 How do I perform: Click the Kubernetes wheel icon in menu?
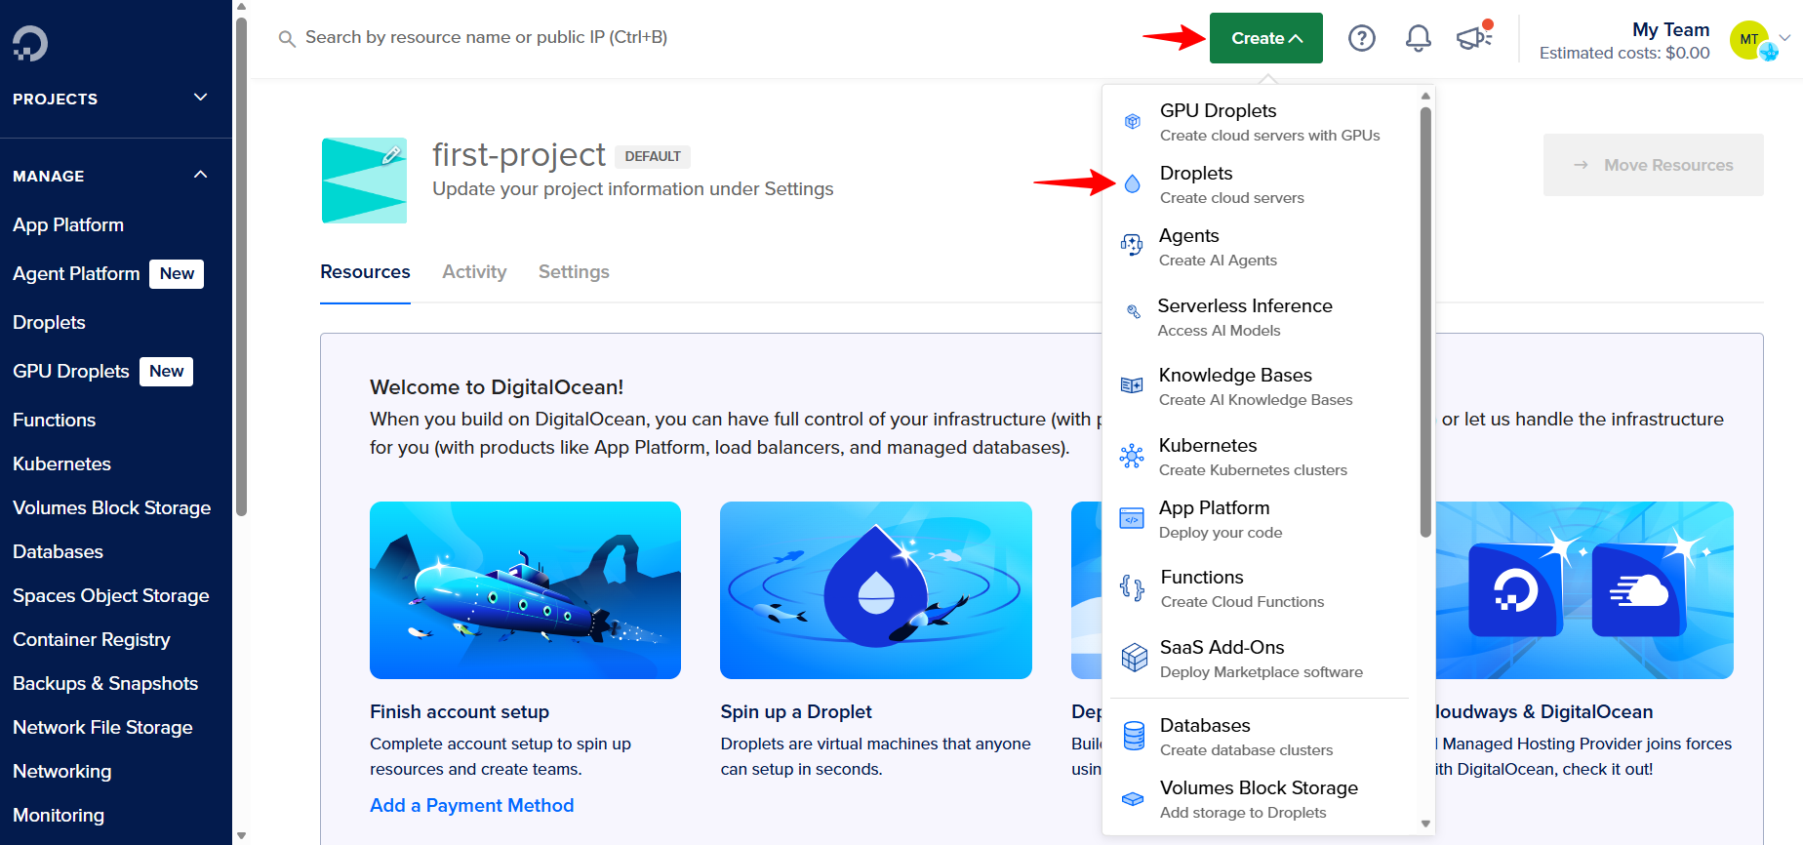point(1132,456)
